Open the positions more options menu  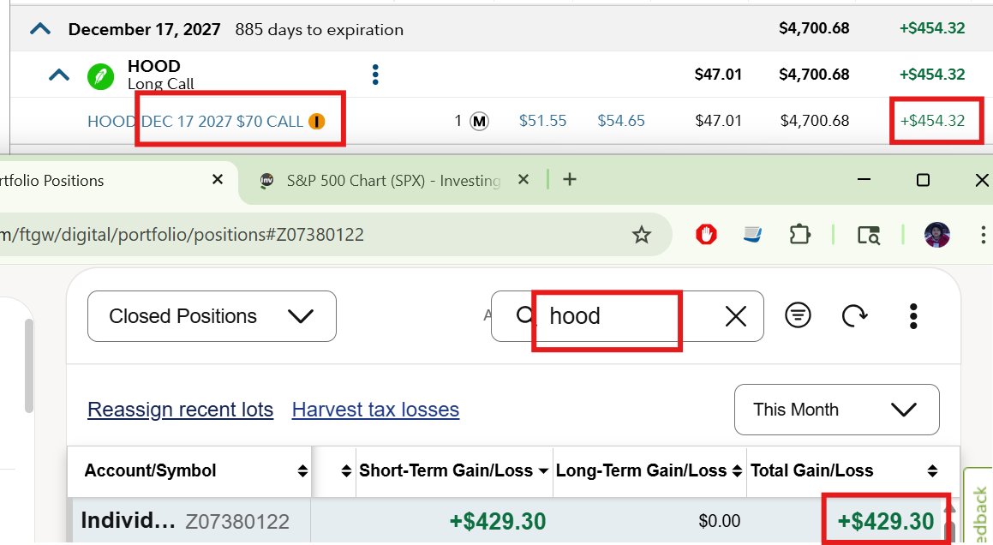(913, 315)
